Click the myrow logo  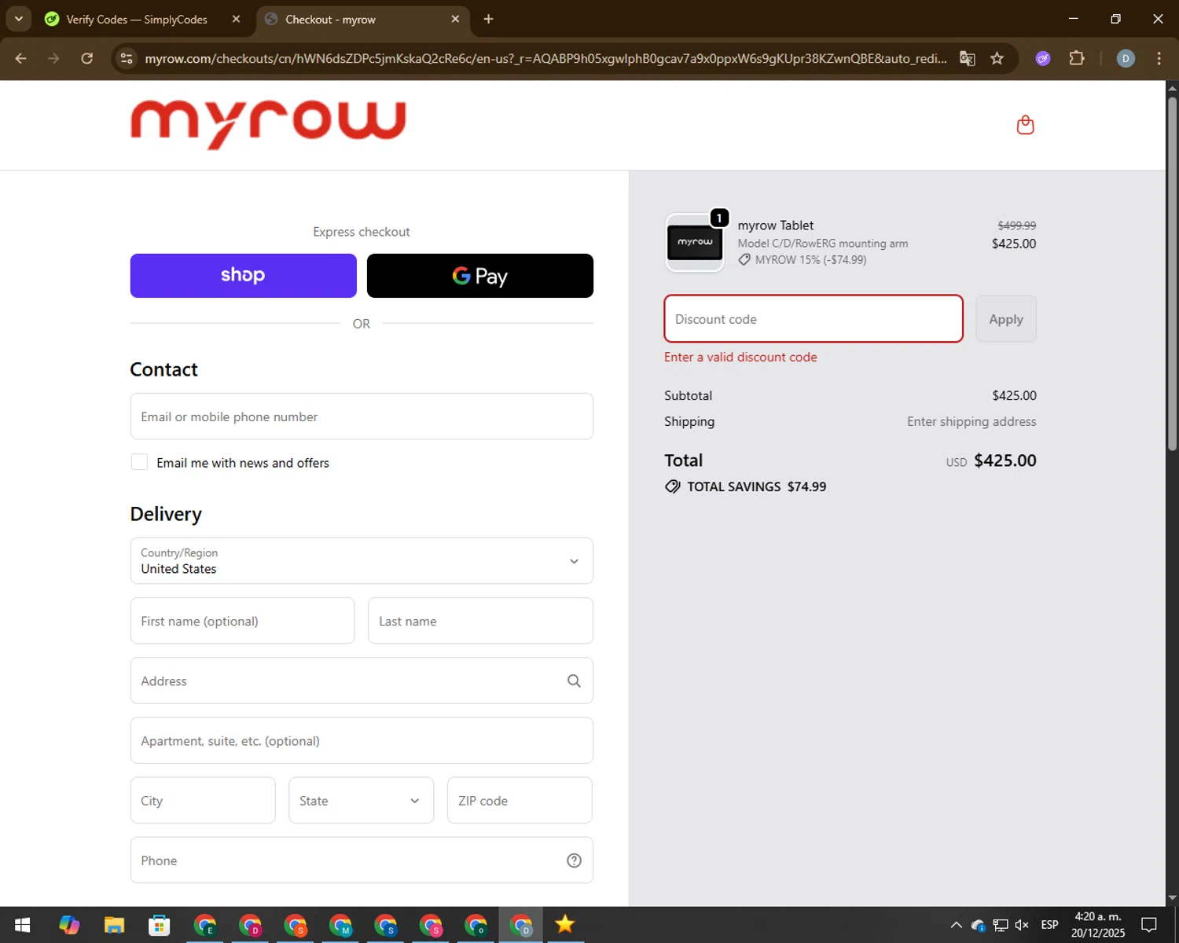(268, 124)
